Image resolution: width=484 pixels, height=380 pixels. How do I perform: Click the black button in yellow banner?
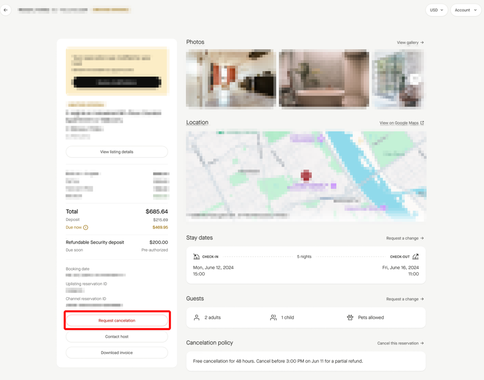pos(116,82)
